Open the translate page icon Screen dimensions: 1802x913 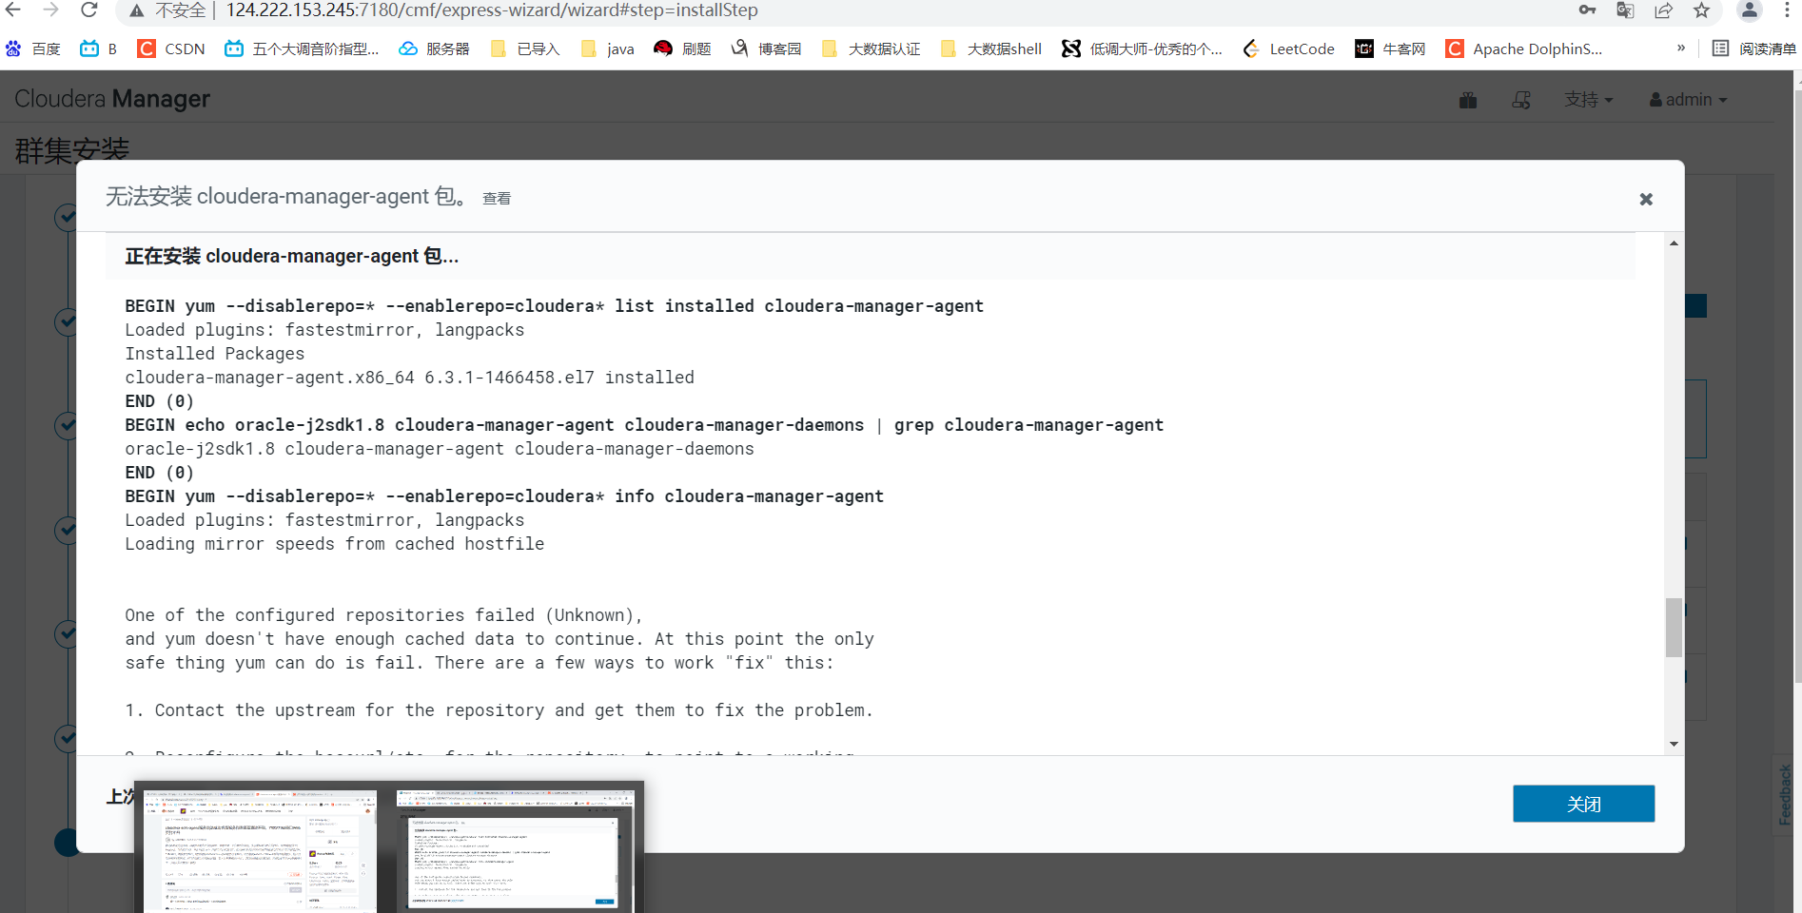point(1625,10)
